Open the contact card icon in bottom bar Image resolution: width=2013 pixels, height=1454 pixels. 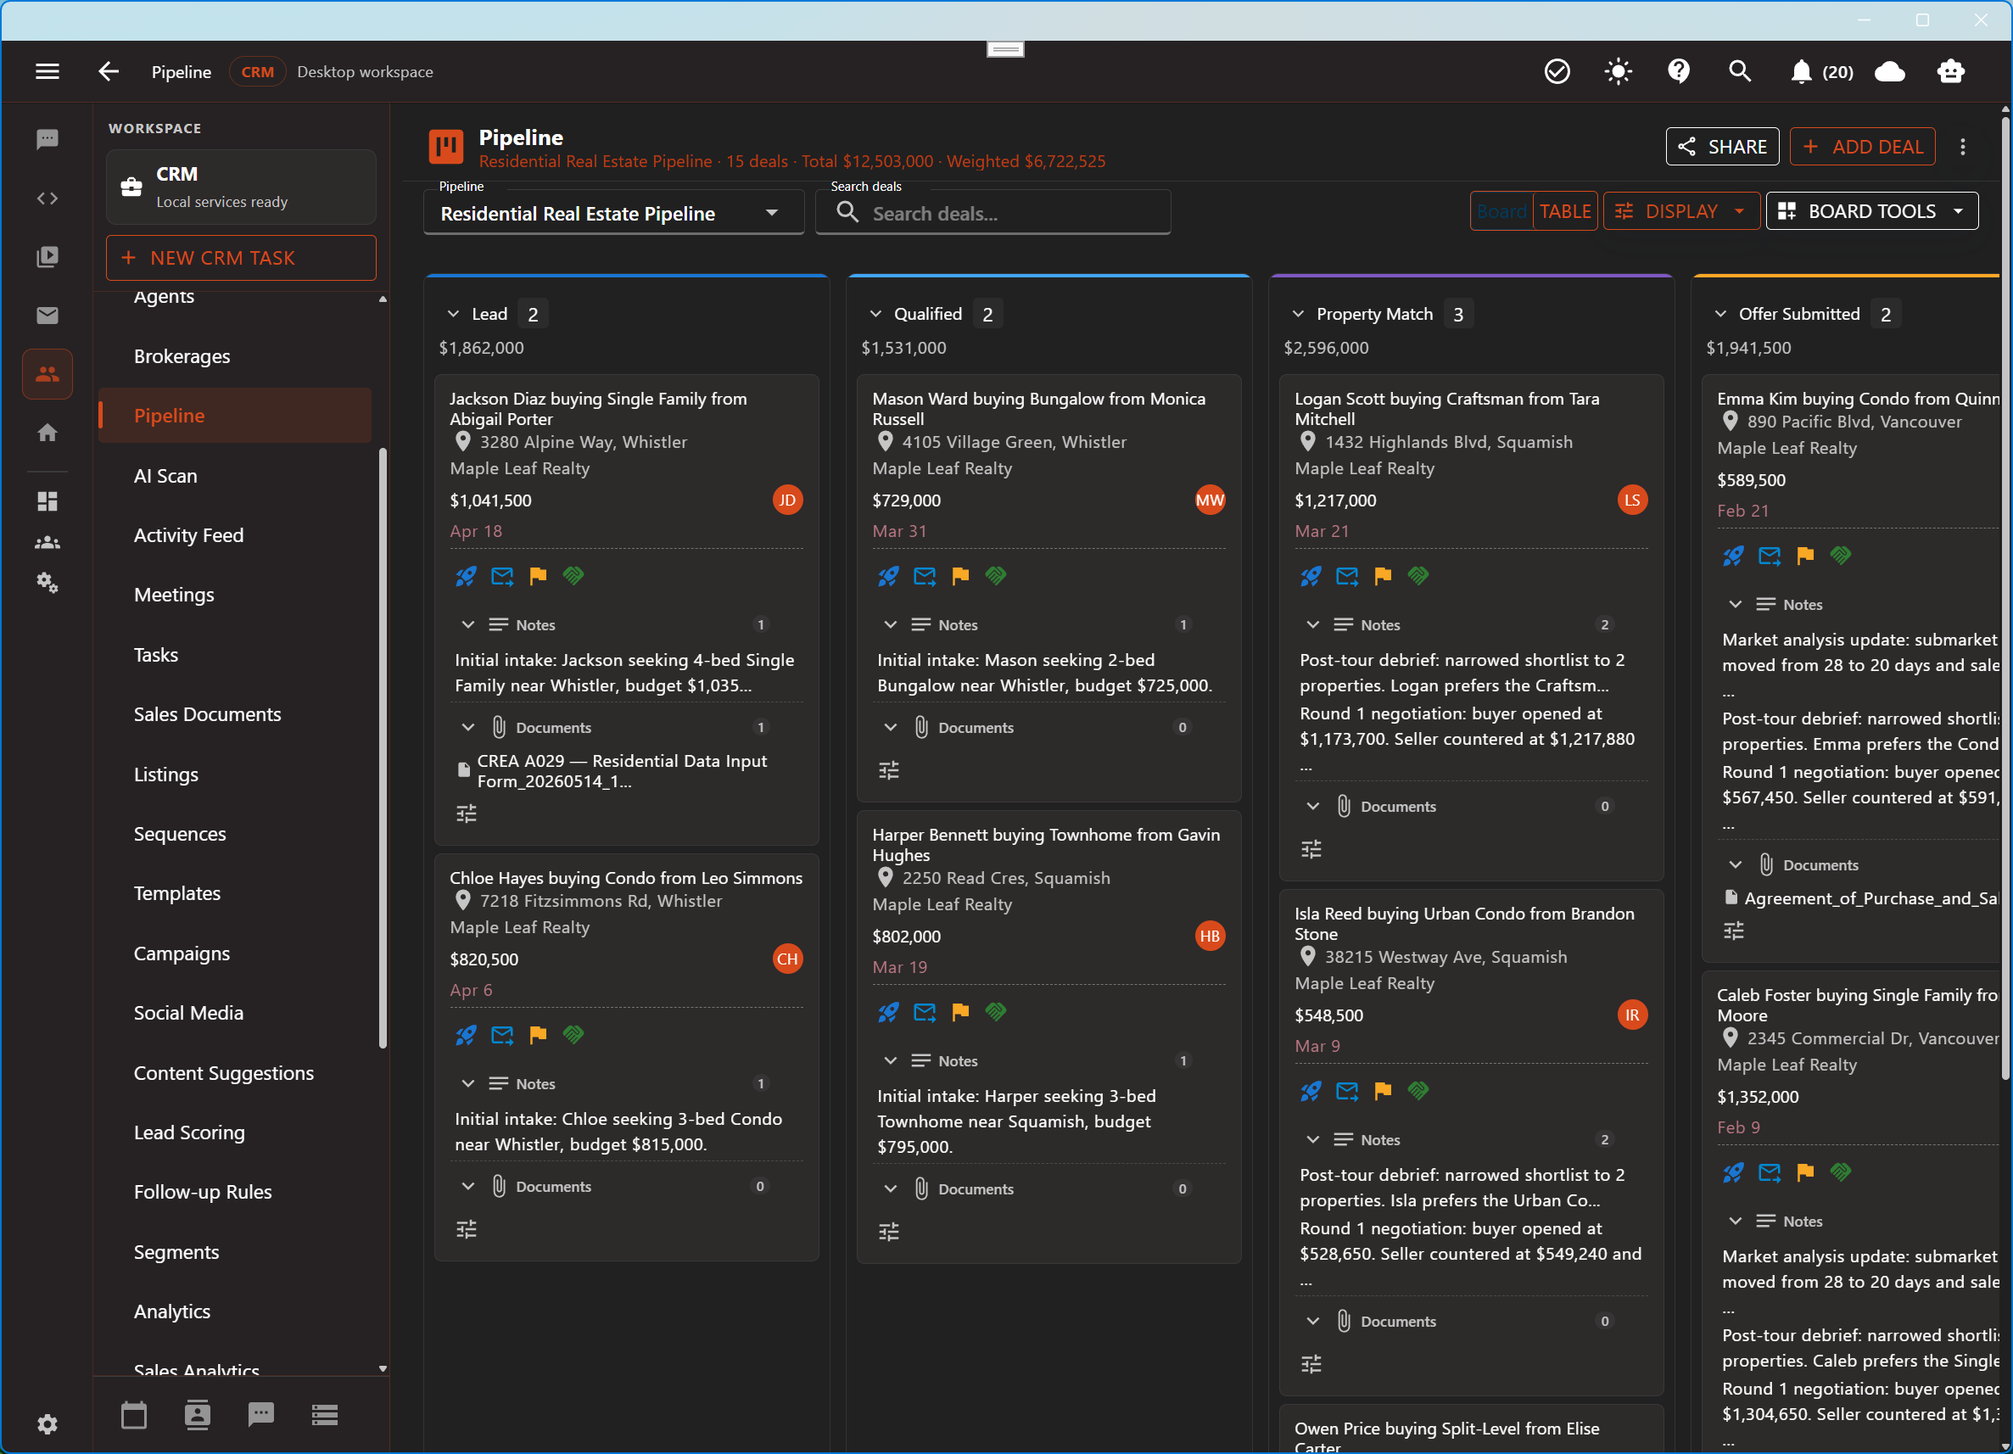click(x=197, y=1415)
